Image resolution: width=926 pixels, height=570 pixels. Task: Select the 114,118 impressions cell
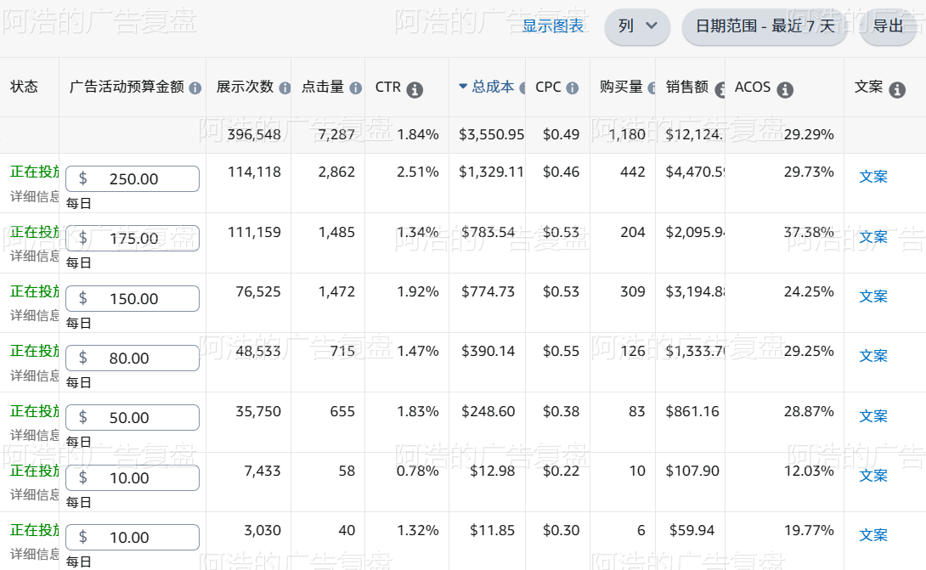pos(254,172)
